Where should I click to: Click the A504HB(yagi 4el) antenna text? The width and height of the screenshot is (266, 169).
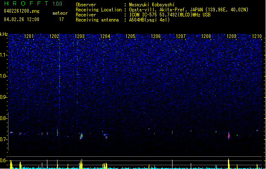tap(149, 20)
